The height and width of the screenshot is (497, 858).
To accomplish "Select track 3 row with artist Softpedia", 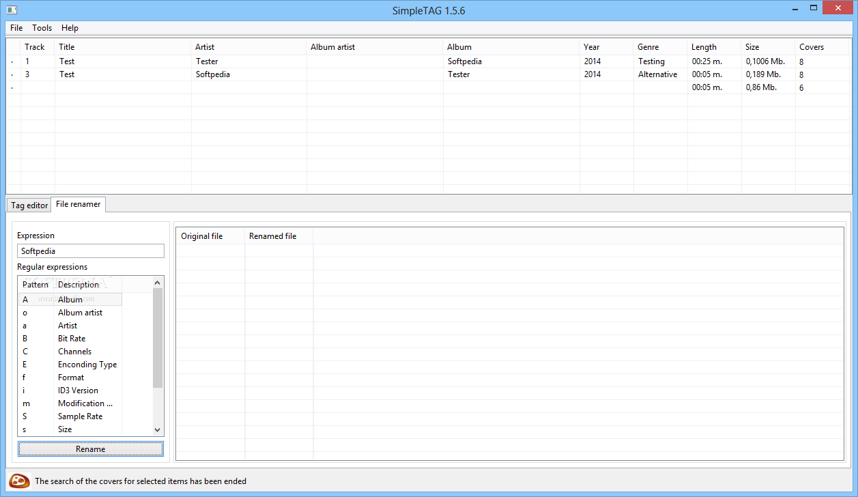I will tap(429, 74).
